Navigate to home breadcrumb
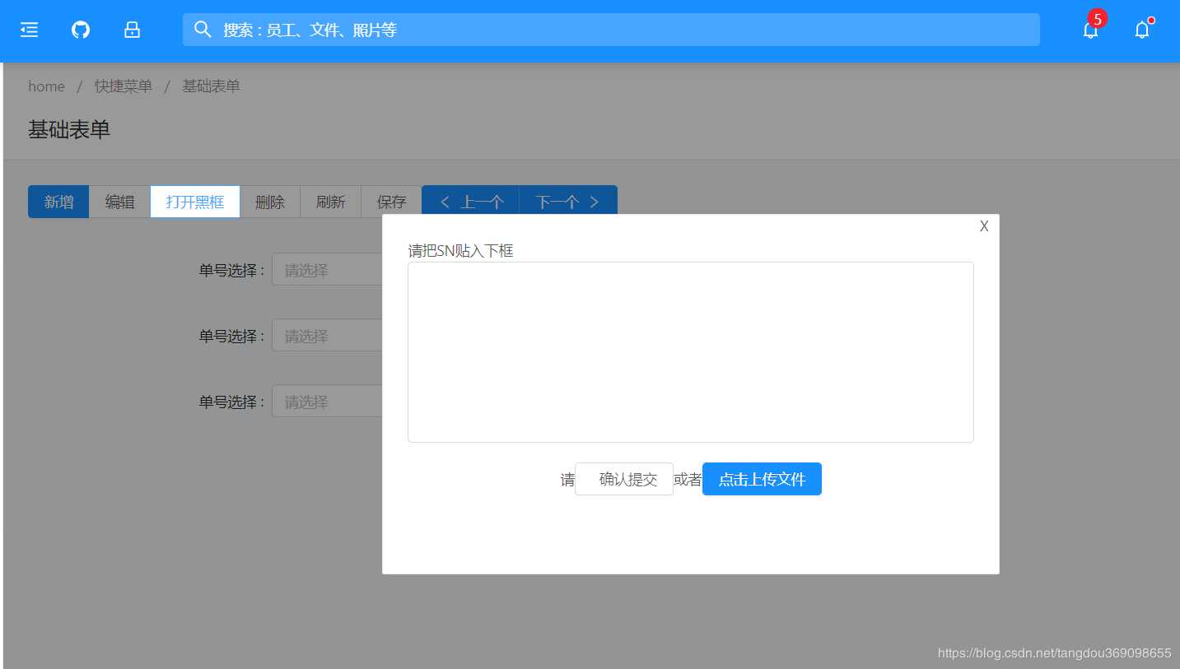 click(46, 86)
